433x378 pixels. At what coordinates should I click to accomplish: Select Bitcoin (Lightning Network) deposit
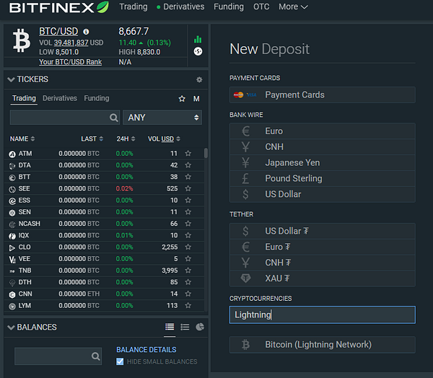point(323,345)
